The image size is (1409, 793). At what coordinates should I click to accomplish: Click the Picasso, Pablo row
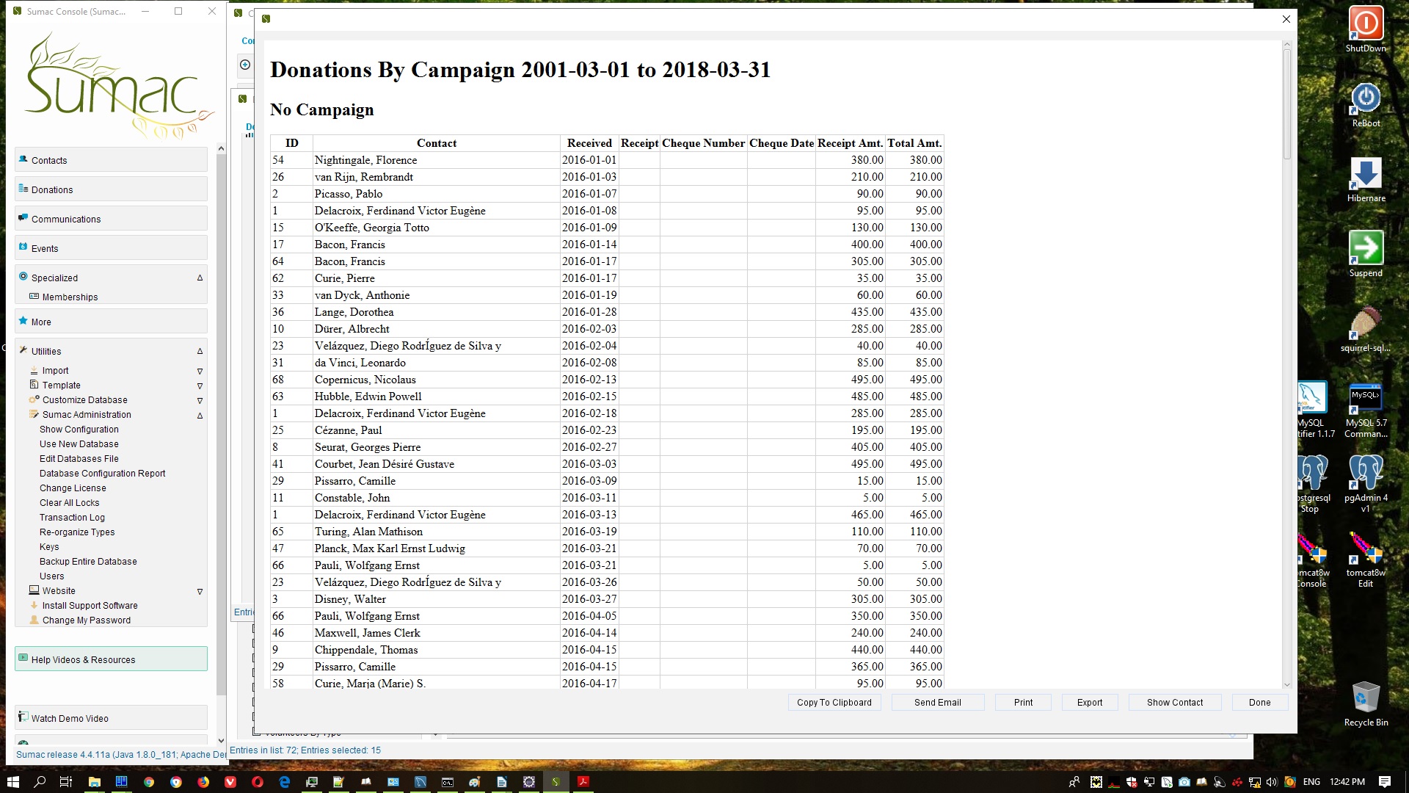click(x=606, y=194)
